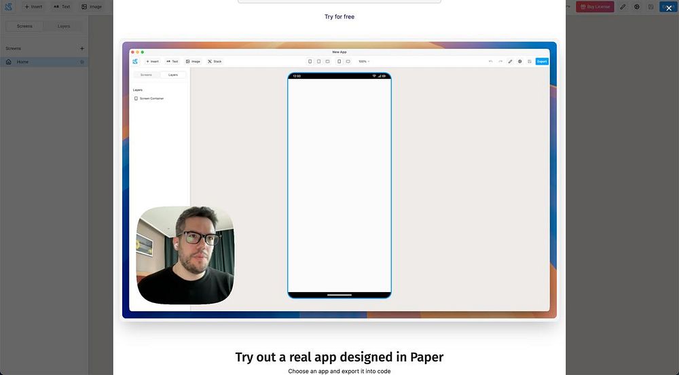This screenshot has height=375, width=679.
Task: Click the 'Screens' section label in sidebar
Action: (x=14, y=48)
